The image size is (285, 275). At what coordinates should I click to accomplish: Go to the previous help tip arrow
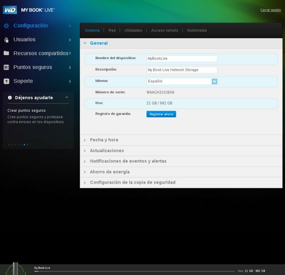pyautogui.click(x=9, y=145)
